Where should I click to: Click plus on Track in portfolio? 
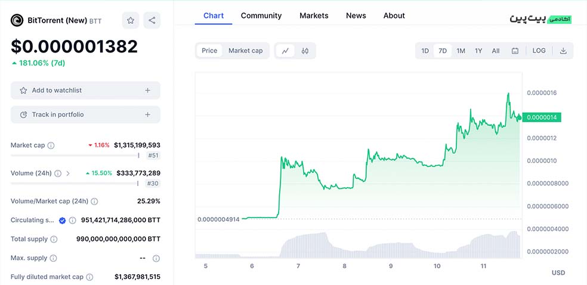coord(147,114)
